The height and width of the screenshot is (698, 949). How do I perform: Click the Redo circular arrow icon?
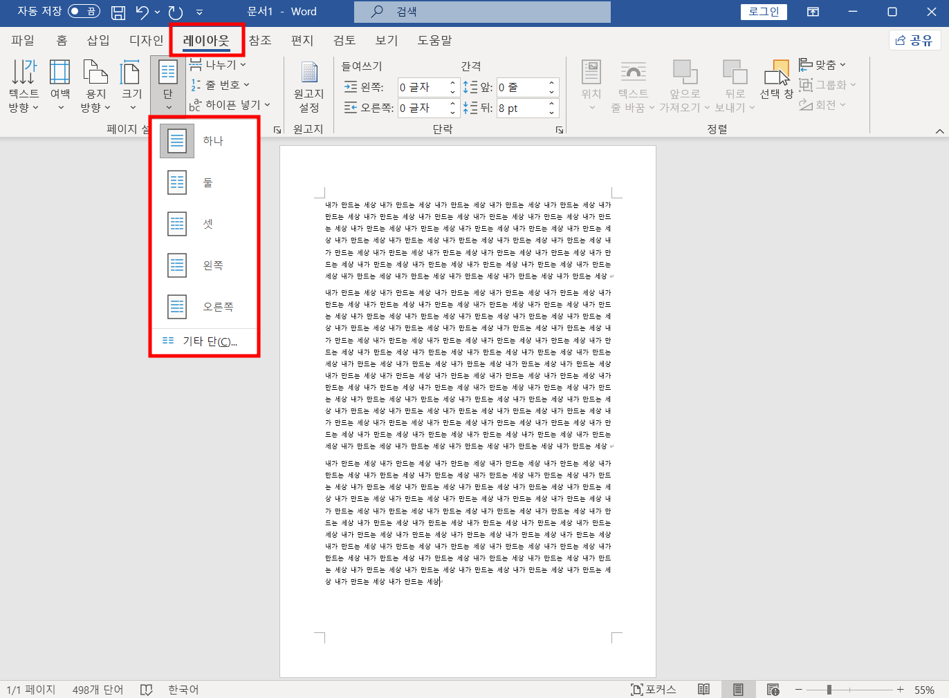pyautogui.click(x=176, y=12)
